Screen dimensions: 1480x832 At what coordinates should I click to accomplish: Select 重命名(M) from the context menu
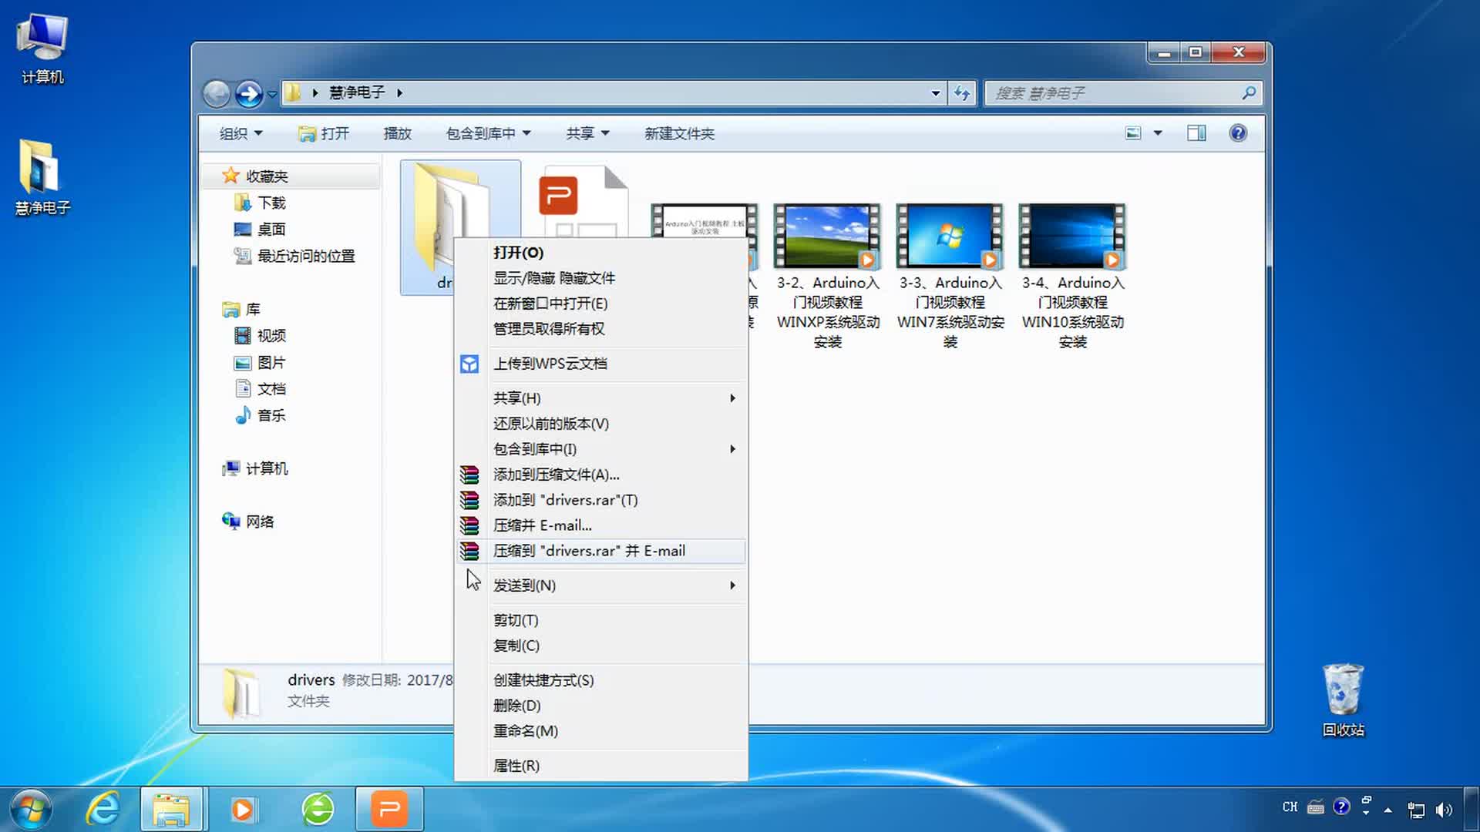point(526,731)
